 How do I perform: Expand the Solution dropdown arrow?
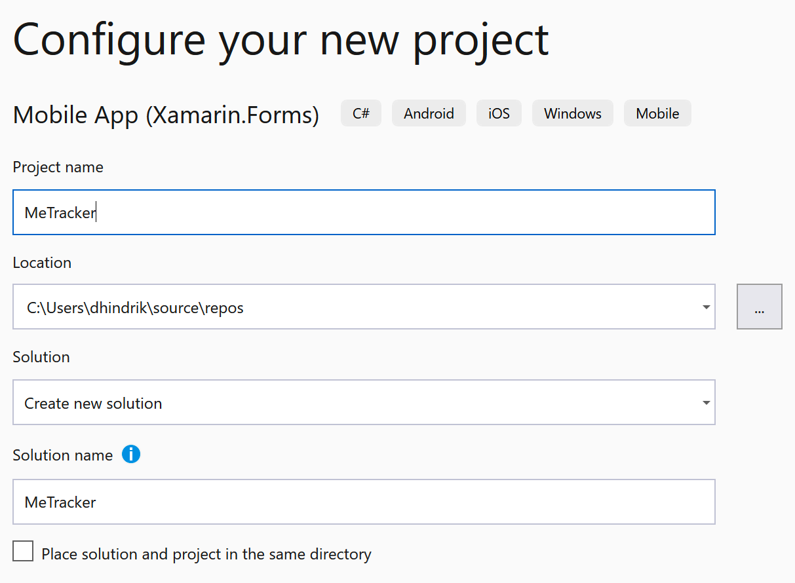(705, 403)
